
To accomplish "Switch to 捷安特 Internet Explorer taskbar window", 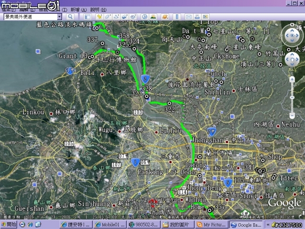I will pos(76,225).
